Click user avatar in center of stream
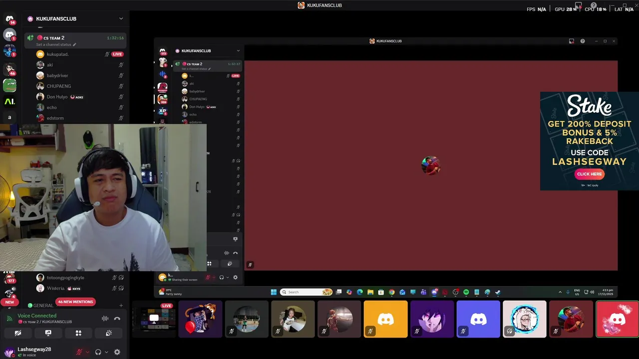The image size is (639, 359). 431,165
